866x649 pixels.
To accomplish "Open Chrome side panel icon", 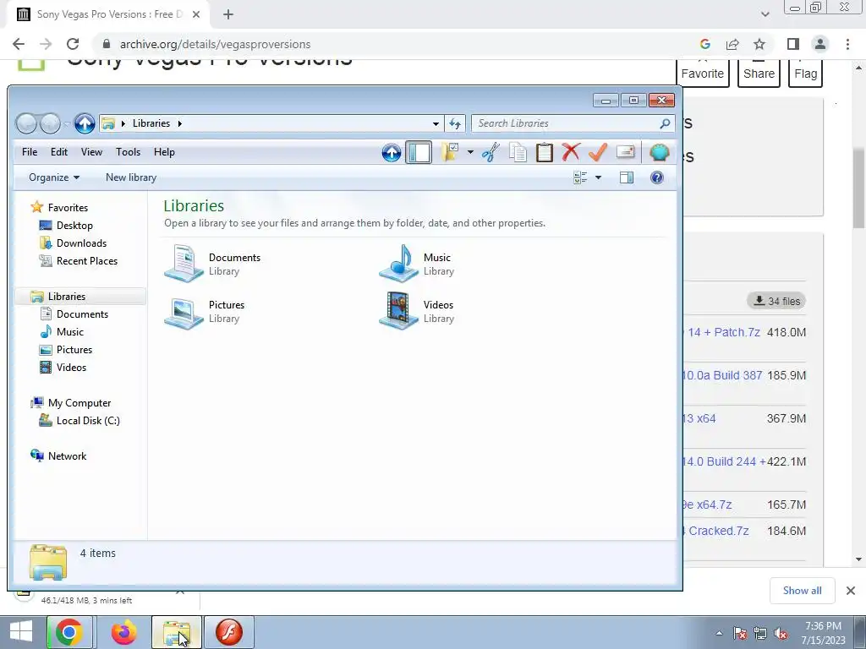I will coord(793,44).
